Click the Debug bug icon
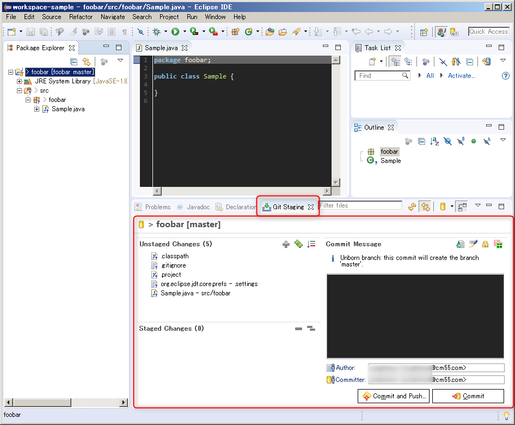The height and width of the screenshot is (425, 515). (x=157, y=32)
